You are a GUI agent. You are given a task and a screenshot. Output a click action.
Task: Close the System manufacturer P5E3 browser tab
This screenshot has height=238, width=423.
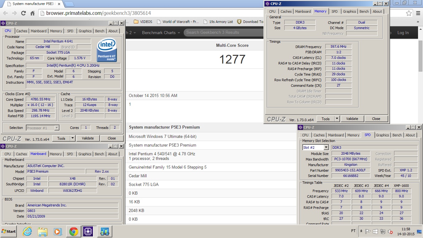59,4
